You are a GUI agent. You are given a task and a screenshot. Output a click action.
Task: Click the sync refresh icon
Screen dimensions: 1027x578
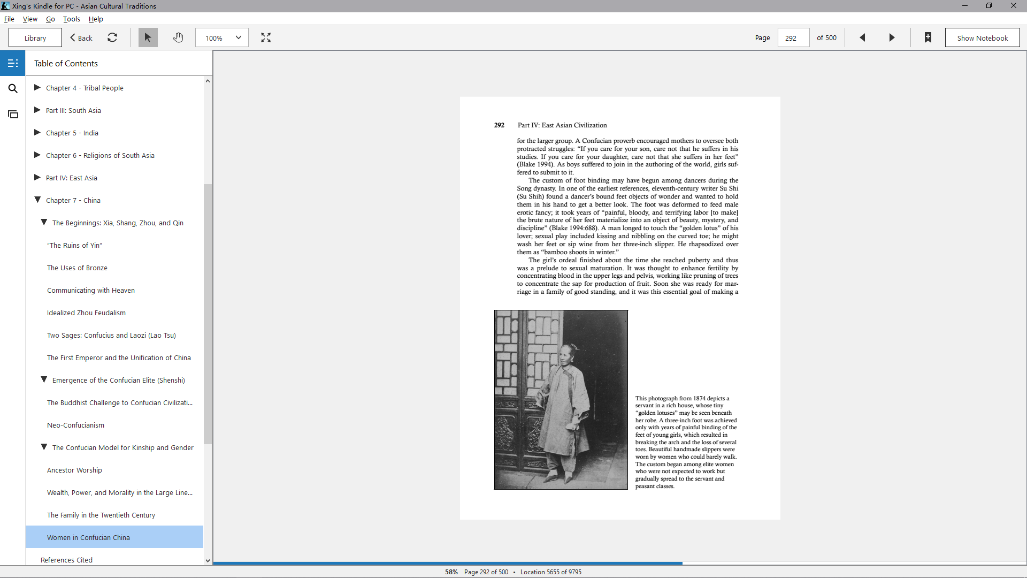click(x=112, y=37)
